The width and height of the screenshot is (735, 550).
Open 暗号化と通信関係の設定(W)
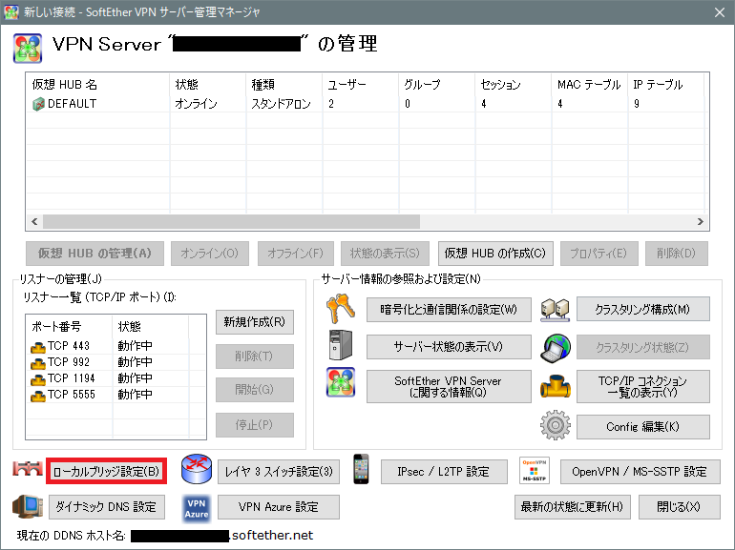click(x=449, y=310)
